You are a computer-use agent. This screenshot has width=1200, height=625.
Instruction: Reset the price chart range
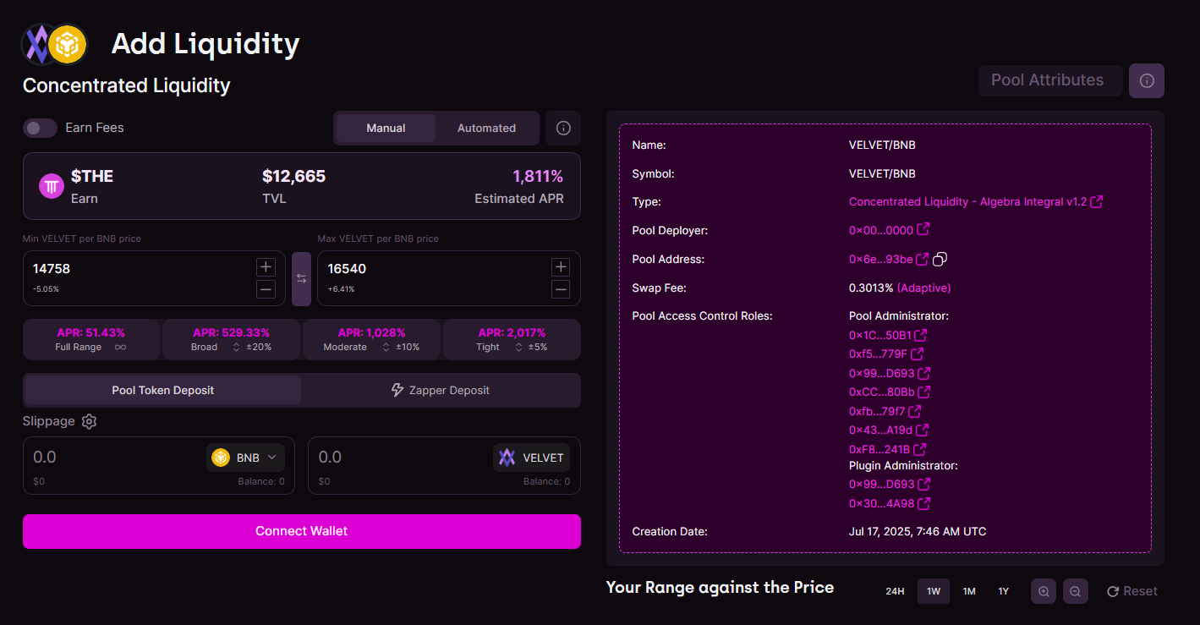1132,591
